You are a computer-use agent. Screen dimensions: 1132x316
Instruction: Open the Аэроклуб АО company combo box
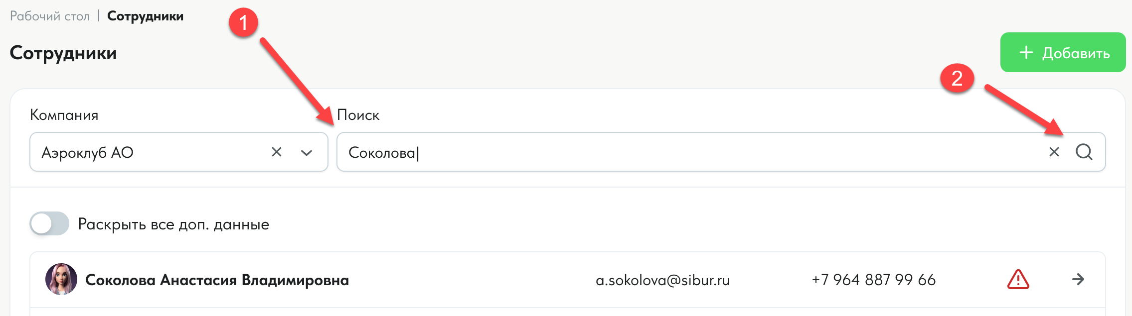point(150,152)
